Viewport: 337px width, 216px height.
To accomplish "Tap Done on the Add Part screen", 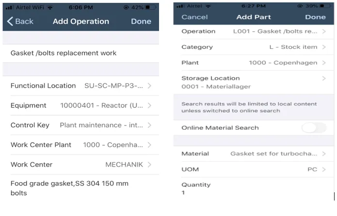I will (x=315, y=17).
